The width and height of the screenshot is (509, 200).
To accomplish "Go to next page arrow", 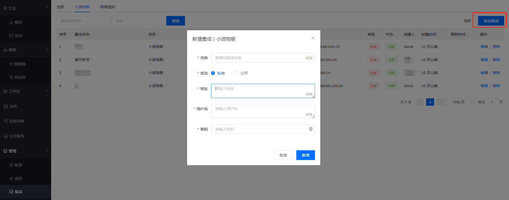I will click(x=441, y=102).
